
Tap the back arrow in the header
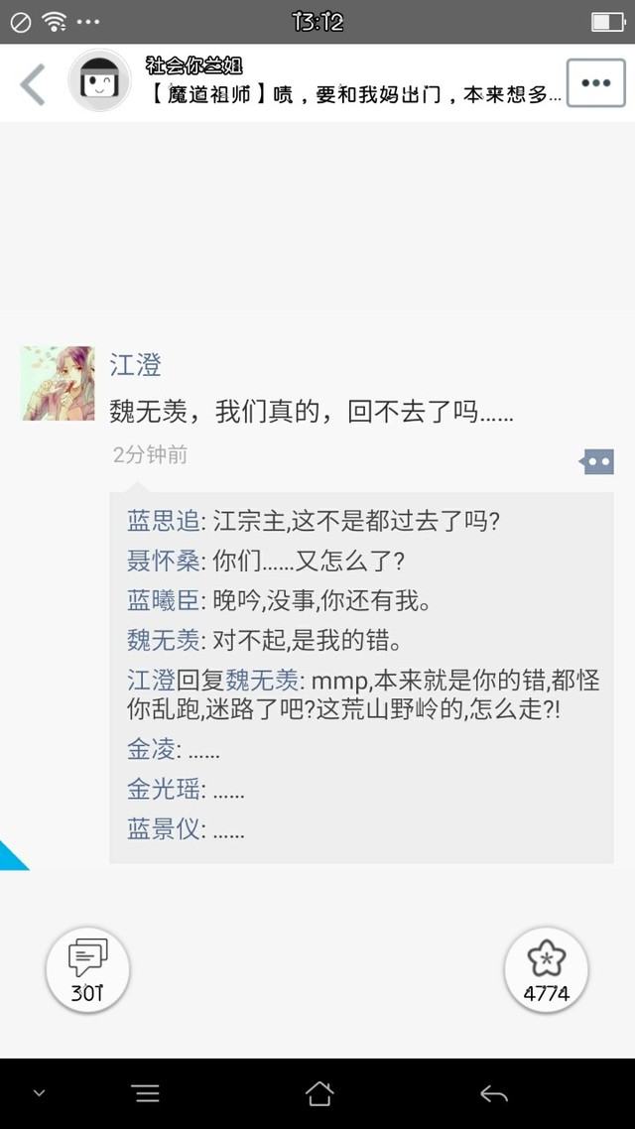coord(33,83)
